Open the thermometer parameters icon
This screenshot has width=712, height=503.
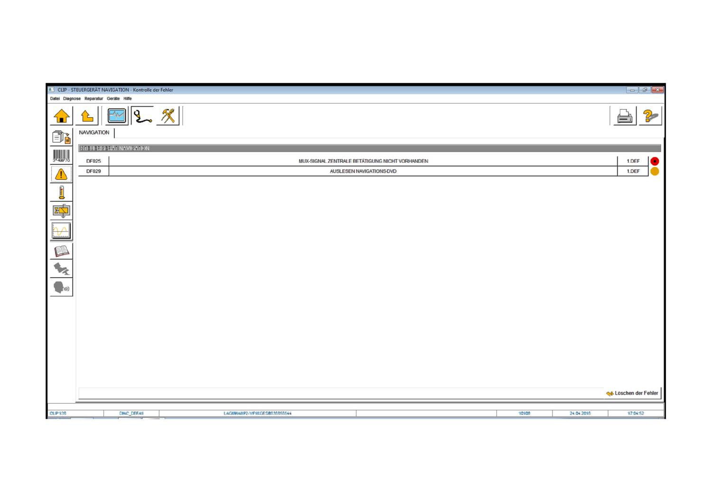point(61,193)
